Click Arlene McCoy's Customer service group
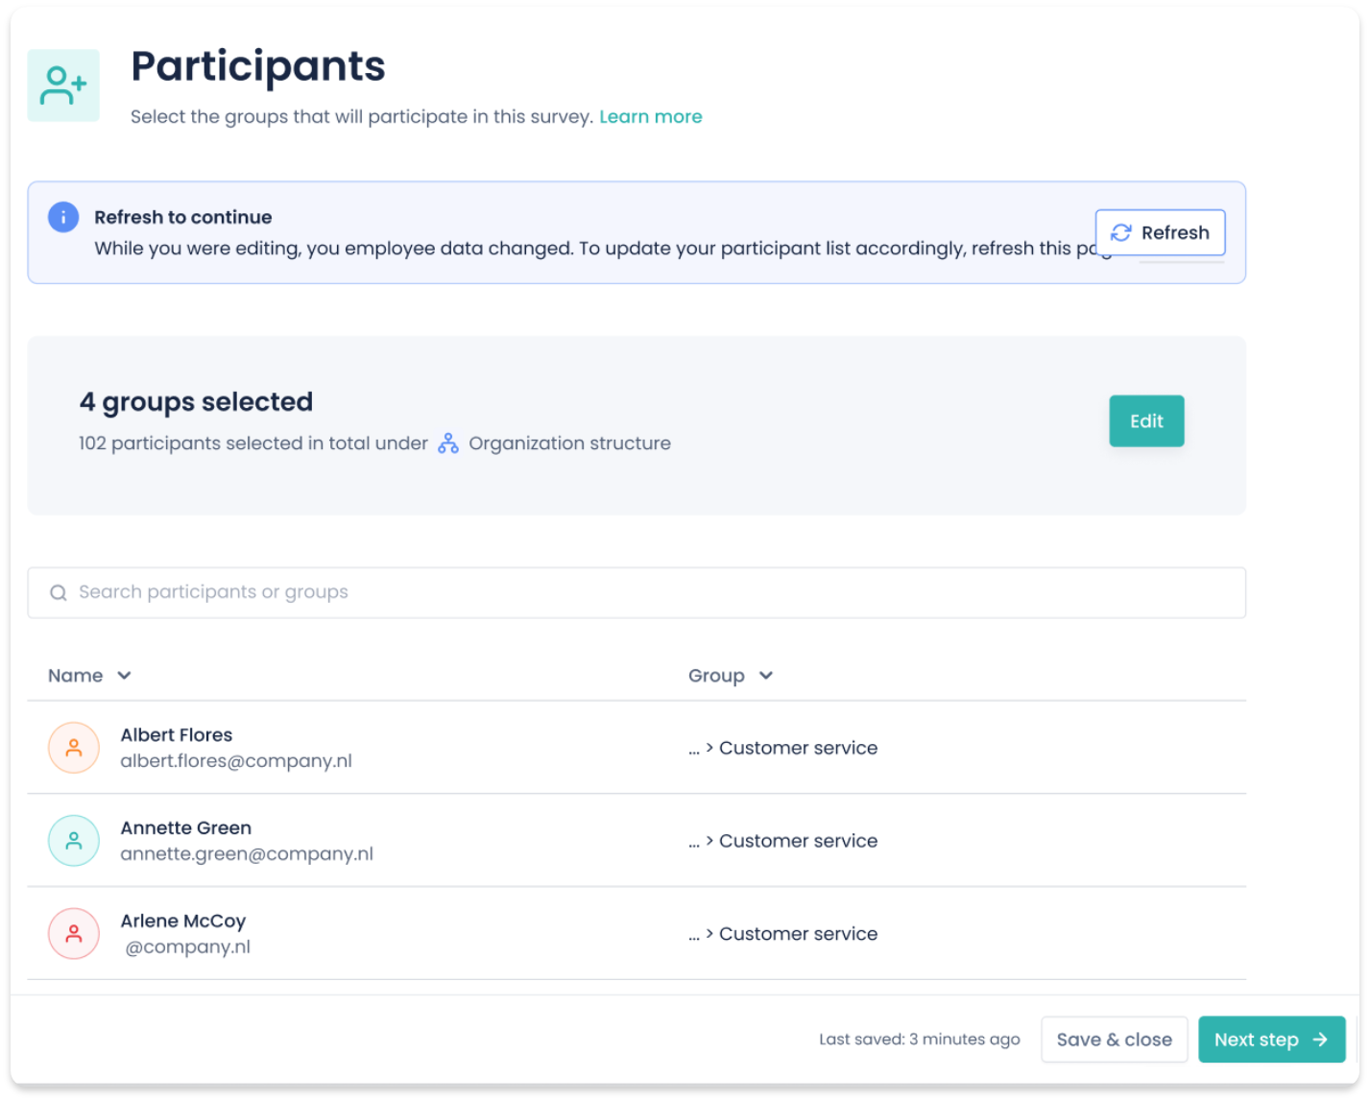This screenshot has width=1370, height=1101. point(798,934)
